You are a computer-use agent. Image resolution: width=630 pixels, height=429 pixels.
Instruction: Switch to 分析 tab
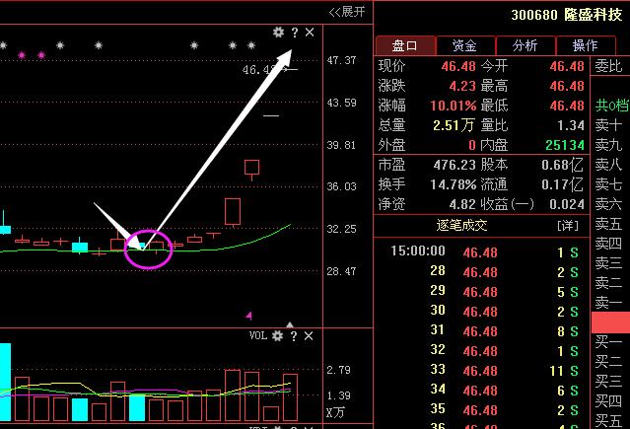pyautogui.click(x=525, y=45)
